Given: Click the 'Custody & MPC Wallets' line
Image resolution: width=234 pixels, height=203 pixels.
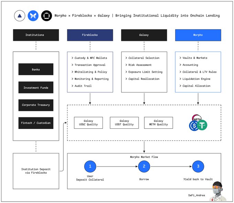Looking at the screenshot, I should tap(89, 58).
